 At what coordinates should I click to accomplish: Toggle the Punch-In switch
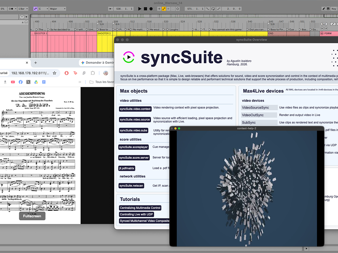point(208,9)
